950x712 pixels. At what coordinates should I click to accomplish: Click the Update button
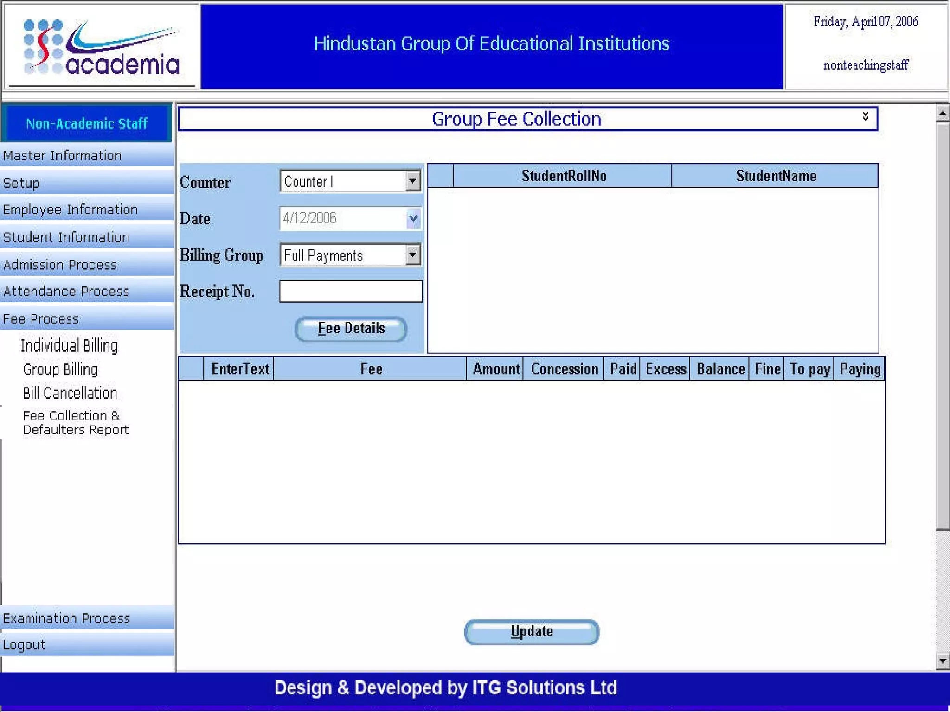pos(532,632)
